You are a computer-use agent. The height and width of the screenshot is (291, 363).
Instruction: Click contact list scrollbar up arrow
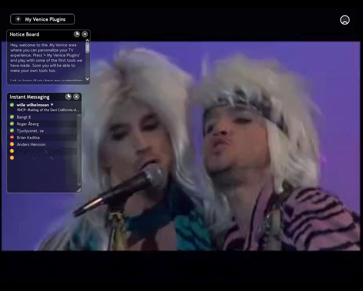pyautogui.click(x=79, y=115)
